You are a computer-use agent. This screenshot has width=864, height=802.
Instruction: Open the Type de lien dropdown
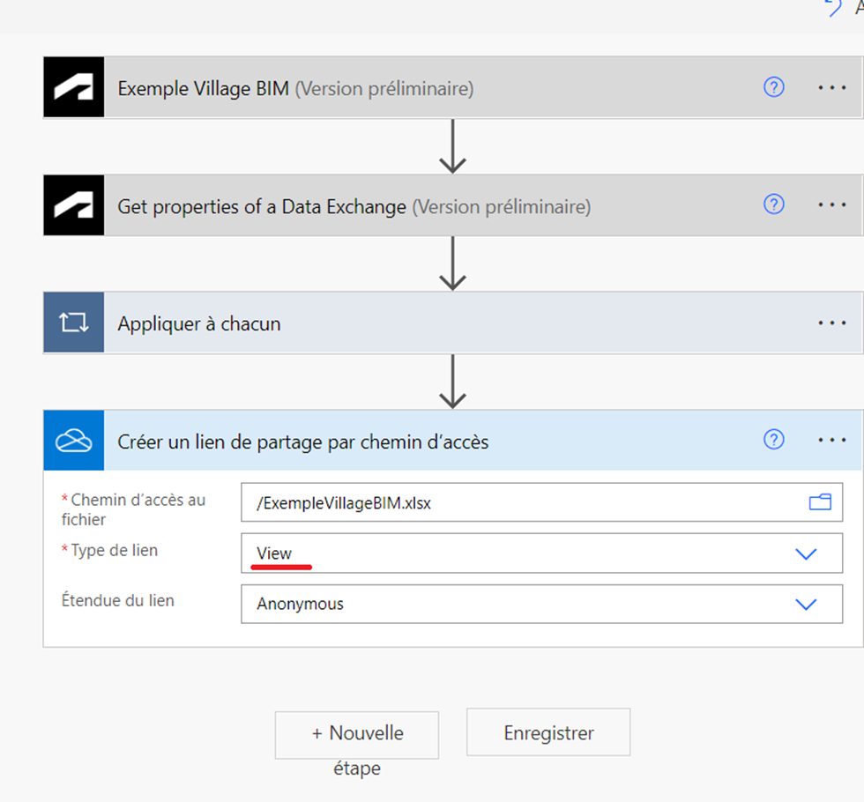click(x=541, y=553)
